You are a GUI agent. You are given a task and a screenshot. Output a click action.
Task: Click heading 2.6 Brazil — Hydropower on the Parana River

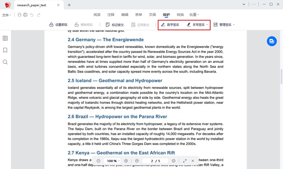tap(117, 117)
